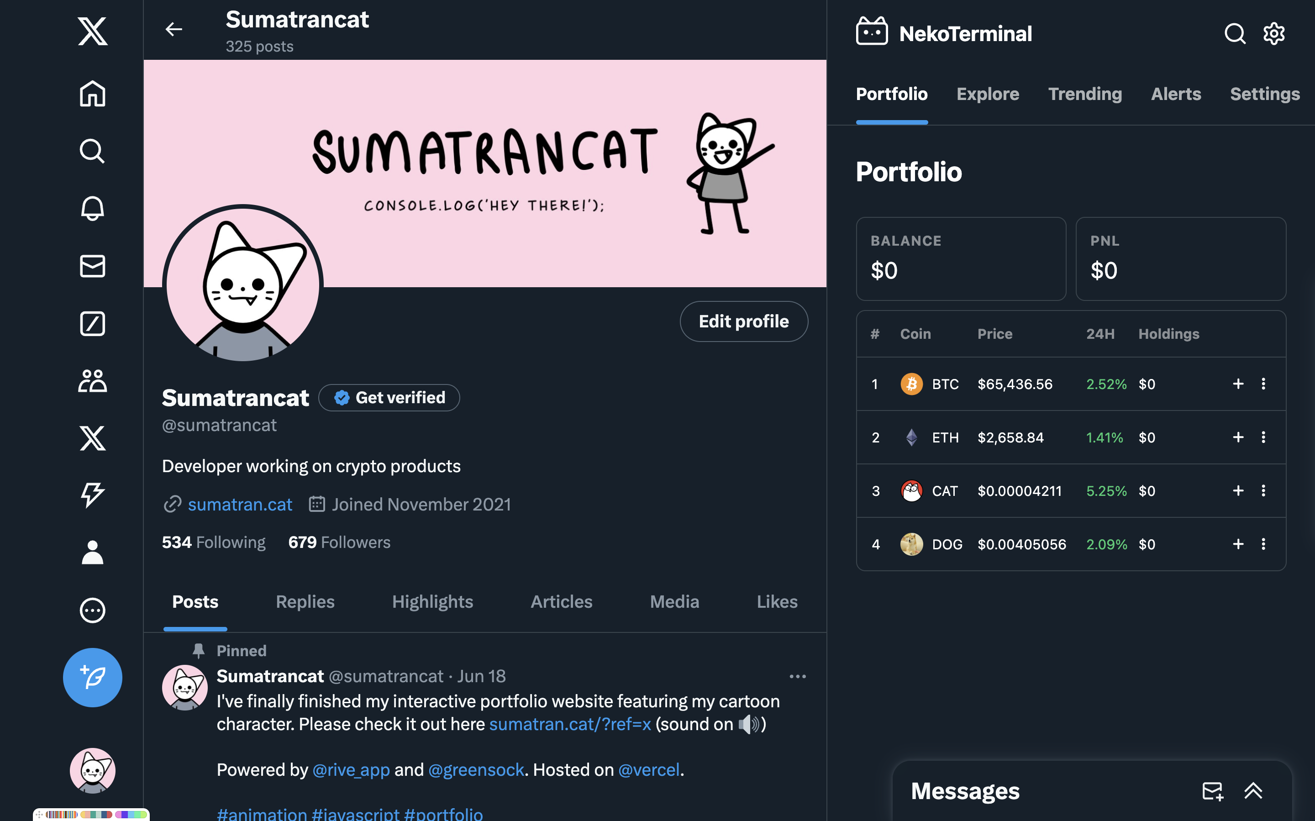Image resolution: width=1315 pixels, height=821 pixels.
Task: Open more options for BTC row
Action: [1263, 384]
